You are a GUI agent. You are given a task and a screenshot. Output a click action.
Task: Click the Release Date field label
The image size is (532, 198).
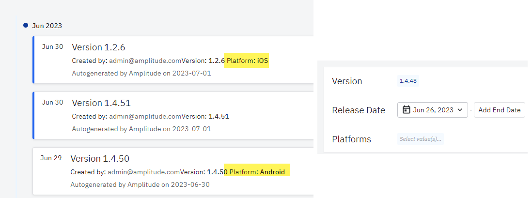359,110
